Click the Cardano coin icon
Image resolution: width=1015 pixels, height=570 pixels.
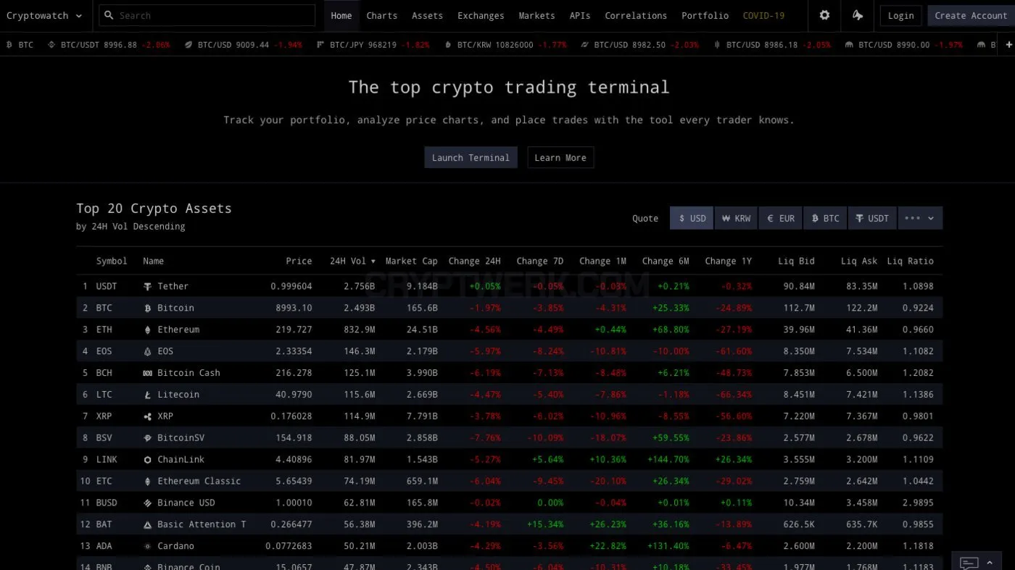(148, 547)
